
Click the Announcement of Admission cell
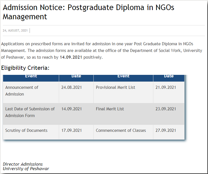[22, 91]
